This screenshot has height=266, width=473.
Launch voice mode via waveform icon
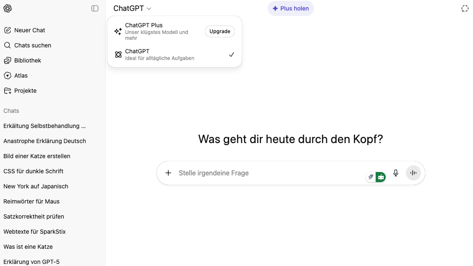(x=413, y=172)
